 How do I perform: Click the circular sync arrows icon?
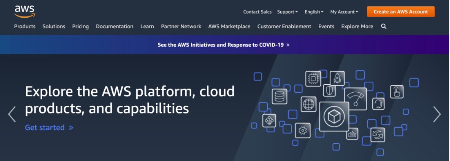[x=377, y=134]
